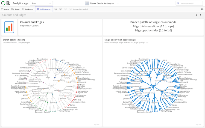Screen dimensions: 205x128
Task: Select 'Ultrasound' label in right chart
Action: (184, 82)
